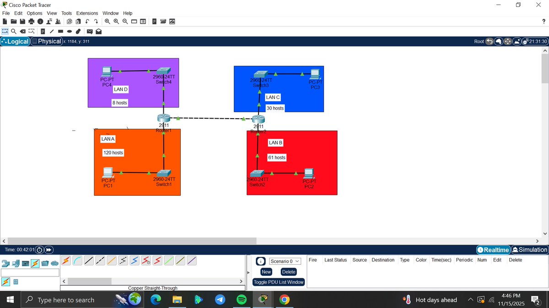This screenshot has width=549, height=308.
Task: Fast forward the simulation time
Action: [48, 250]
